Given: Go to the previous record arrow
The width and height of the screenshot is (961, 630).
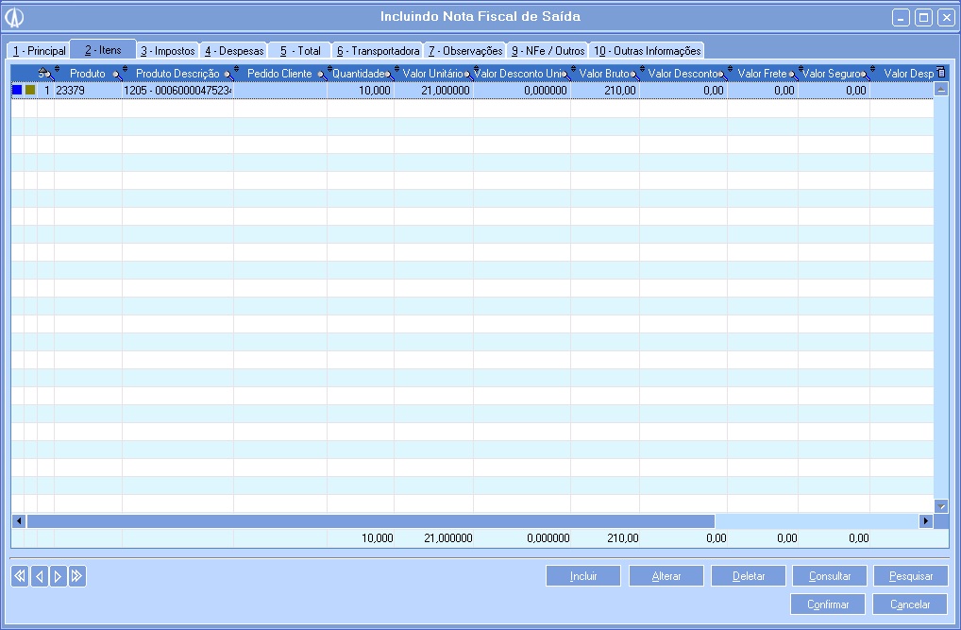Looking at the screenshot, I should (x=39, y=576).
